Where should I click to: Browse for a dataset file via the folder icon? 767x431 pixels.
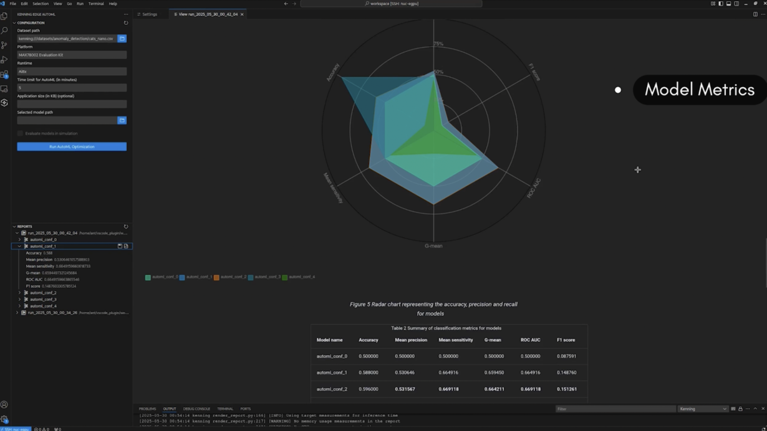122,38
